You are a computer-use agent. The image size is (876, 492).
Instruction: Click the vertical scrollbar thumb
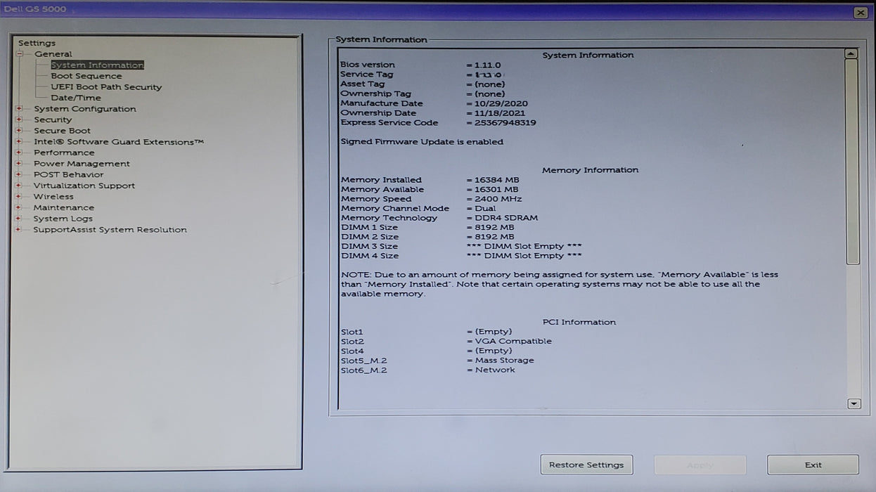(852, 162)
